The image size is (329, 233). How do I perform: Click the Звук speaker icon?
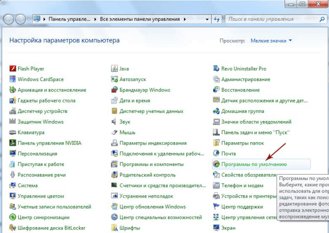pyautogui.click(x=114, y=122)
